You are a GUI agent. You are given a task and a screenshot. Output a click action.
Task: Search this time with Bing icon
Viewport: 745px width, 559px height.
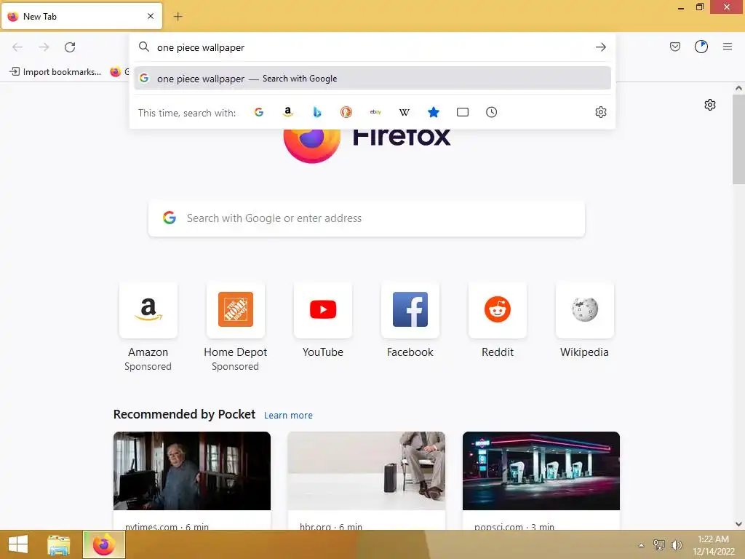pos(317,112)
